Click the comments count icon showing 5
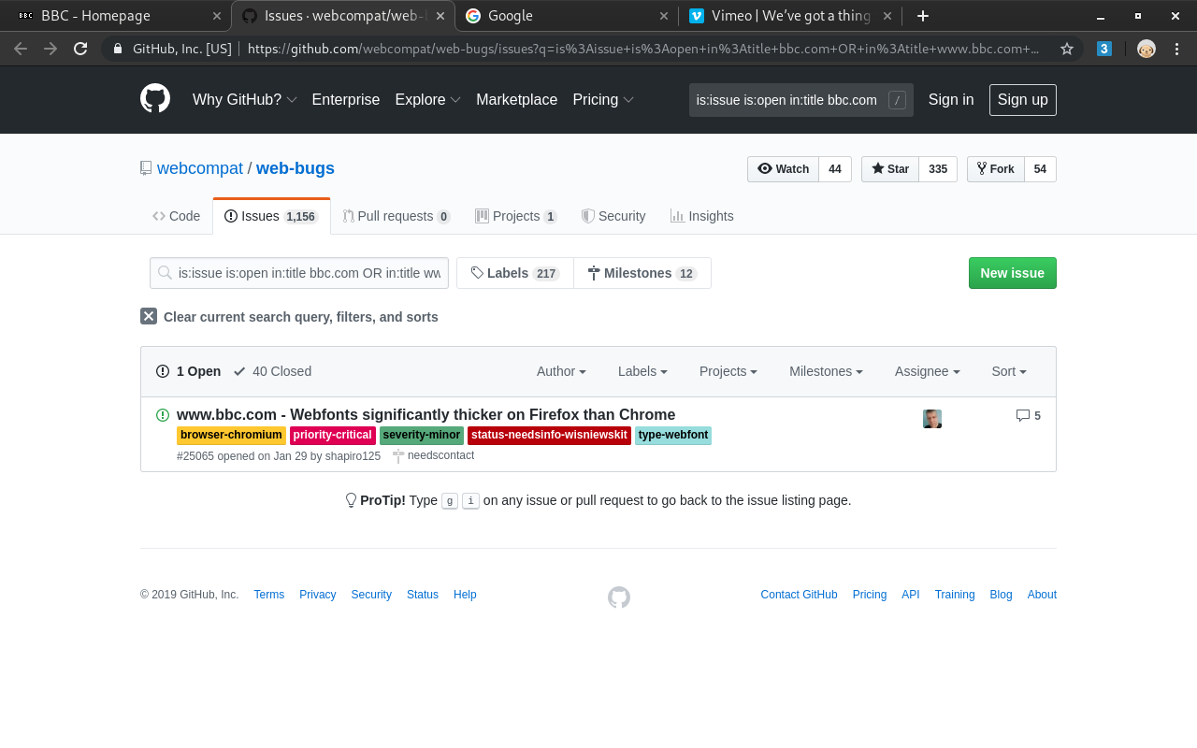1197x748 pixels. tap(1029, 415)
